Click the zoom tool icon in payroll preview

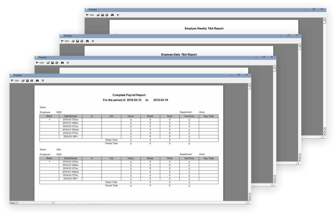[x=12, y=81]
